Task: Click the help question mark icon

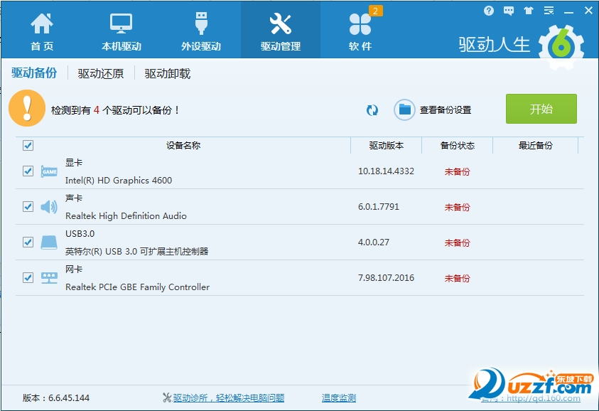Action: [x=489, y=10]
